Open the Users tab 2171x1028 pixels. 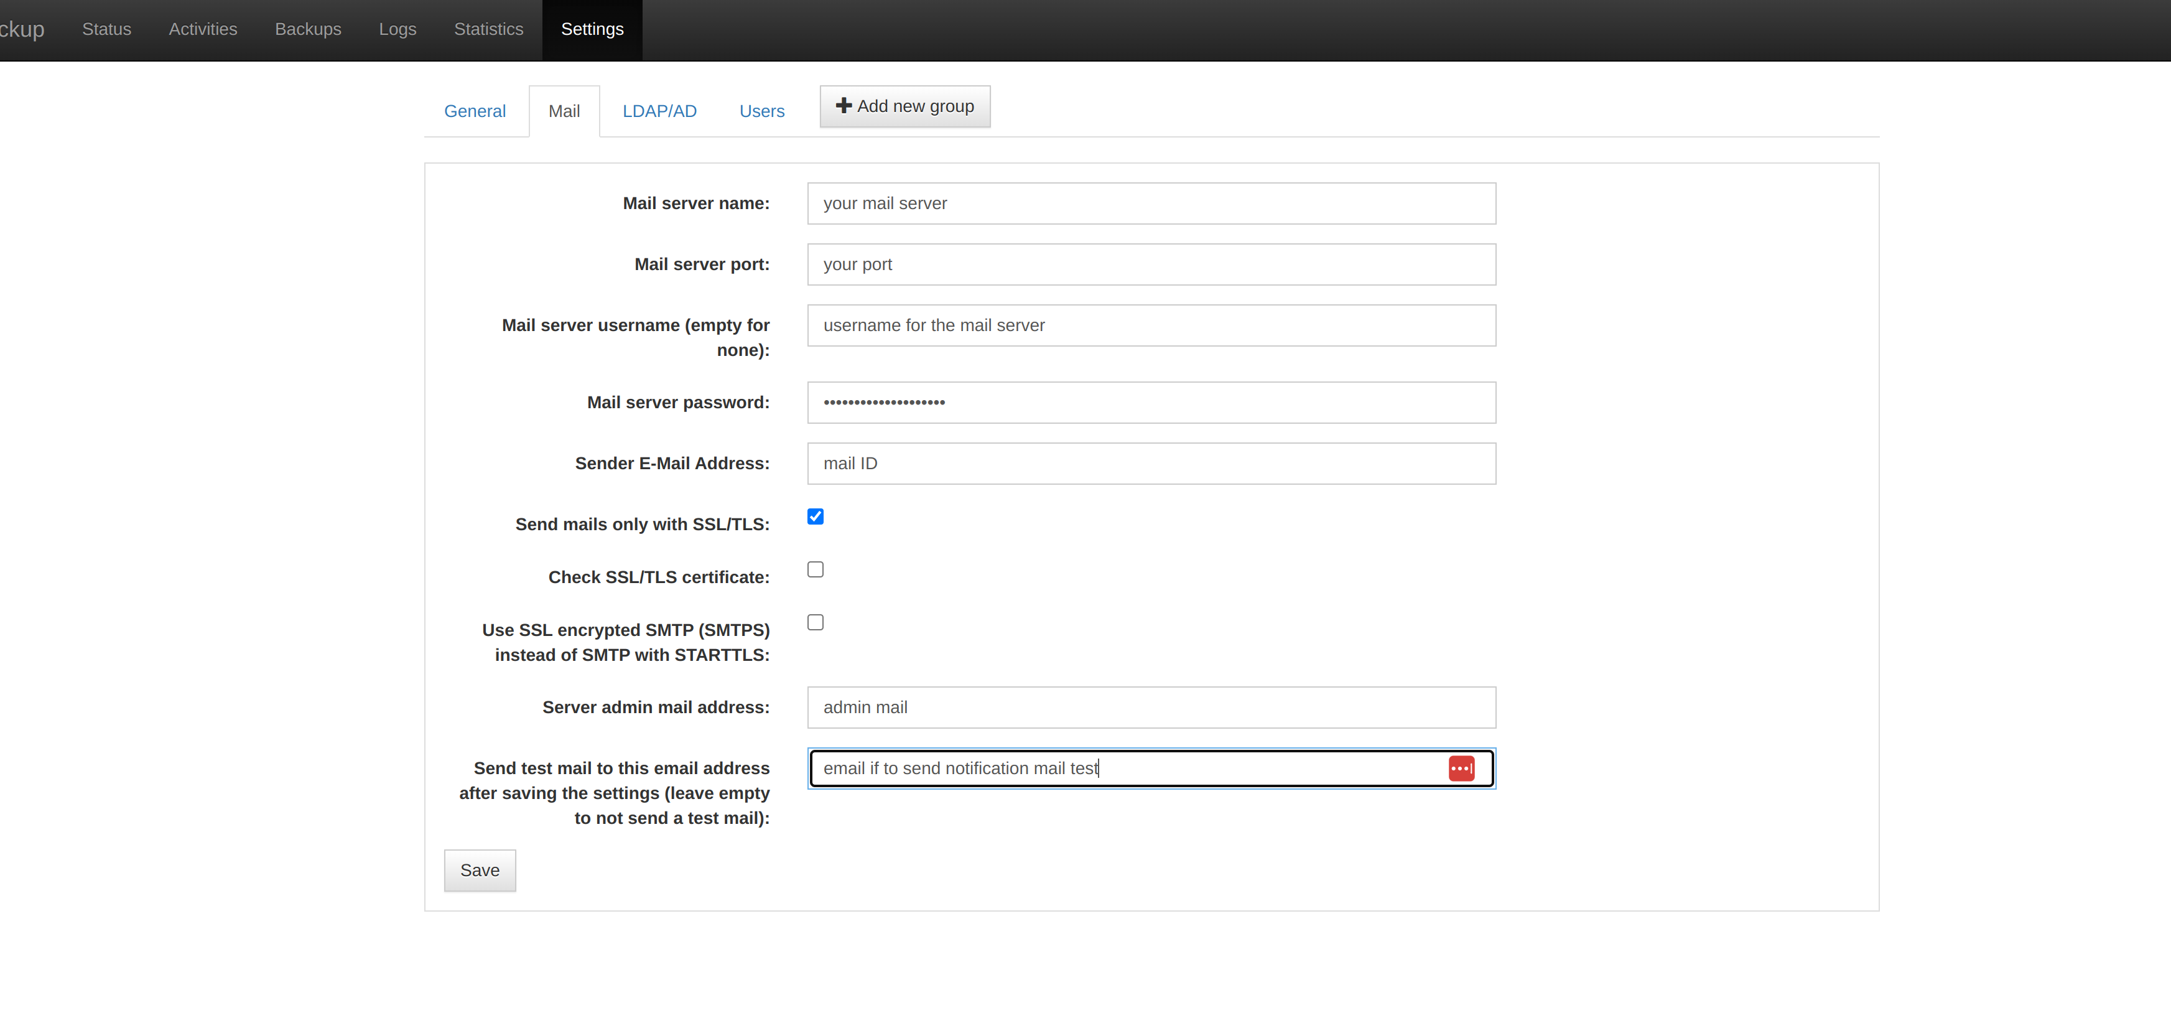761,111
